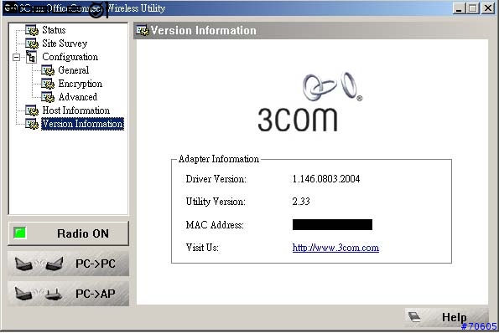Screen dimensions: 499x333
Task: Click the Status tree icon
Action: [x=32, y=30]
